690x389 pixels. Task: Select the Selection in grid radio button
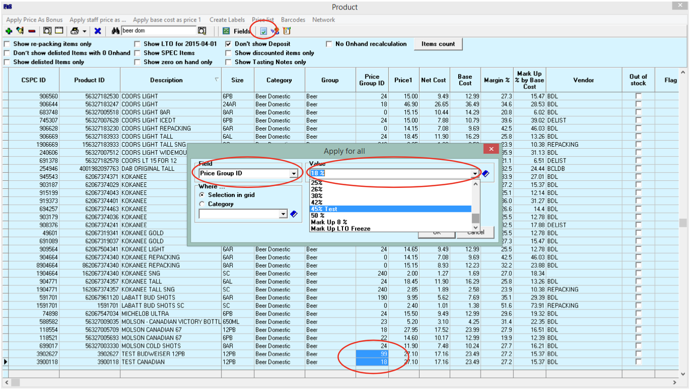pos(203,195)
